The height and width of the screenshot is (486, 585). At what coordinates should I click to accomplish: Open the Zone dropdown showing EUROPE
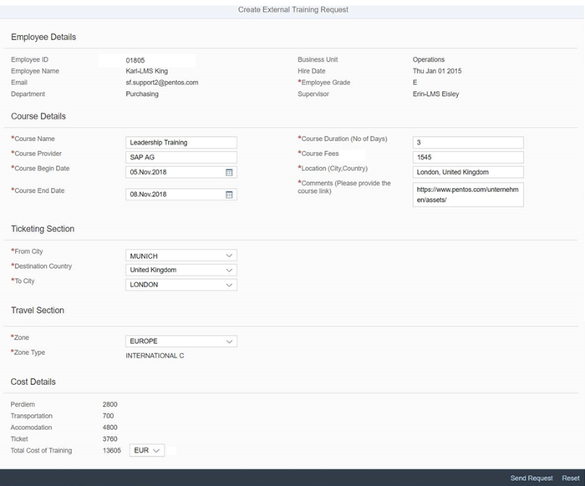(x=229, y=342)
